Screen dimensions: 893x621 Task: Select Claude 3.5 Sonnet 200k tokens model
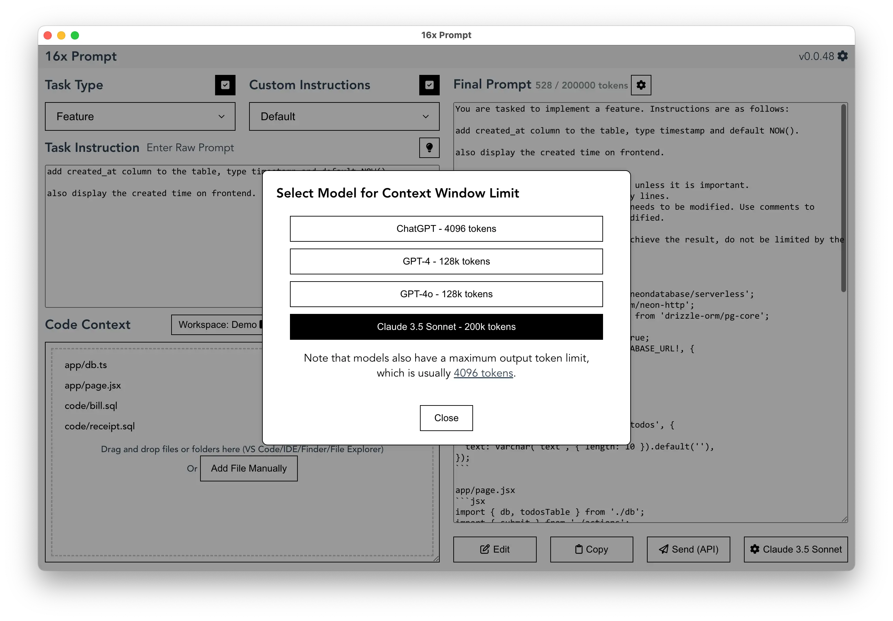point(446,327)
